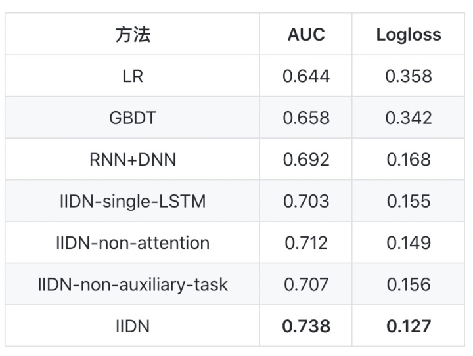Screen dimensions: 473x356
Task: Click the bold AUC value 0.738
Action: (x=306, y=326)
